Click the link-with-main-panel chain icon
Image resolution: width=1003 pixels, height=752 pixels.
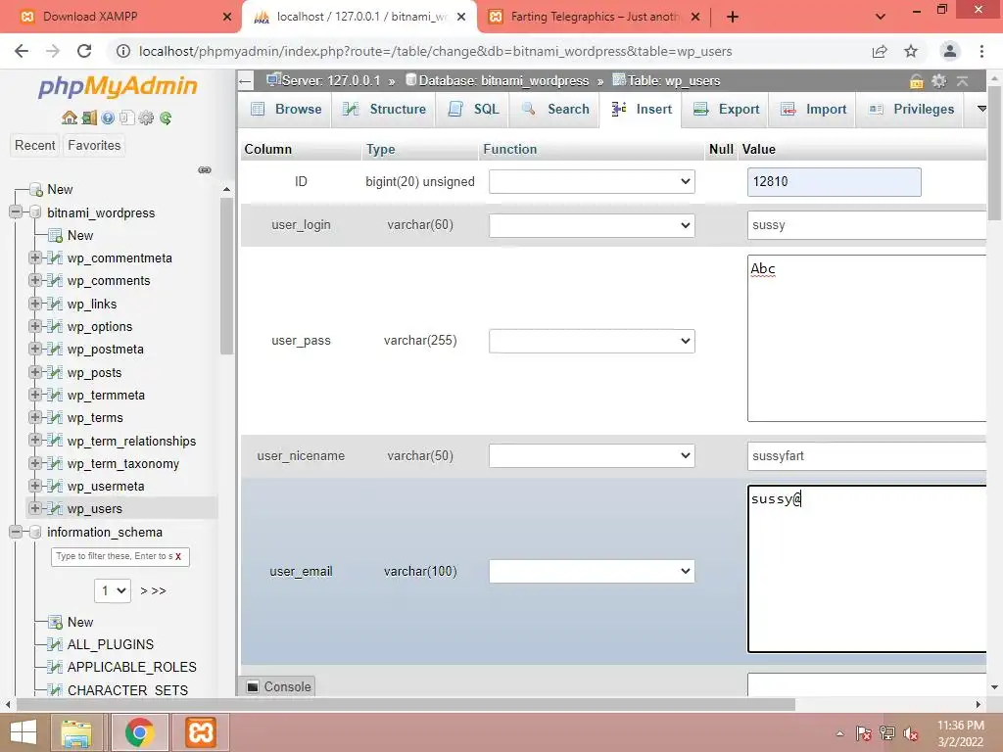pyautogui.click(x=205, y=169)
